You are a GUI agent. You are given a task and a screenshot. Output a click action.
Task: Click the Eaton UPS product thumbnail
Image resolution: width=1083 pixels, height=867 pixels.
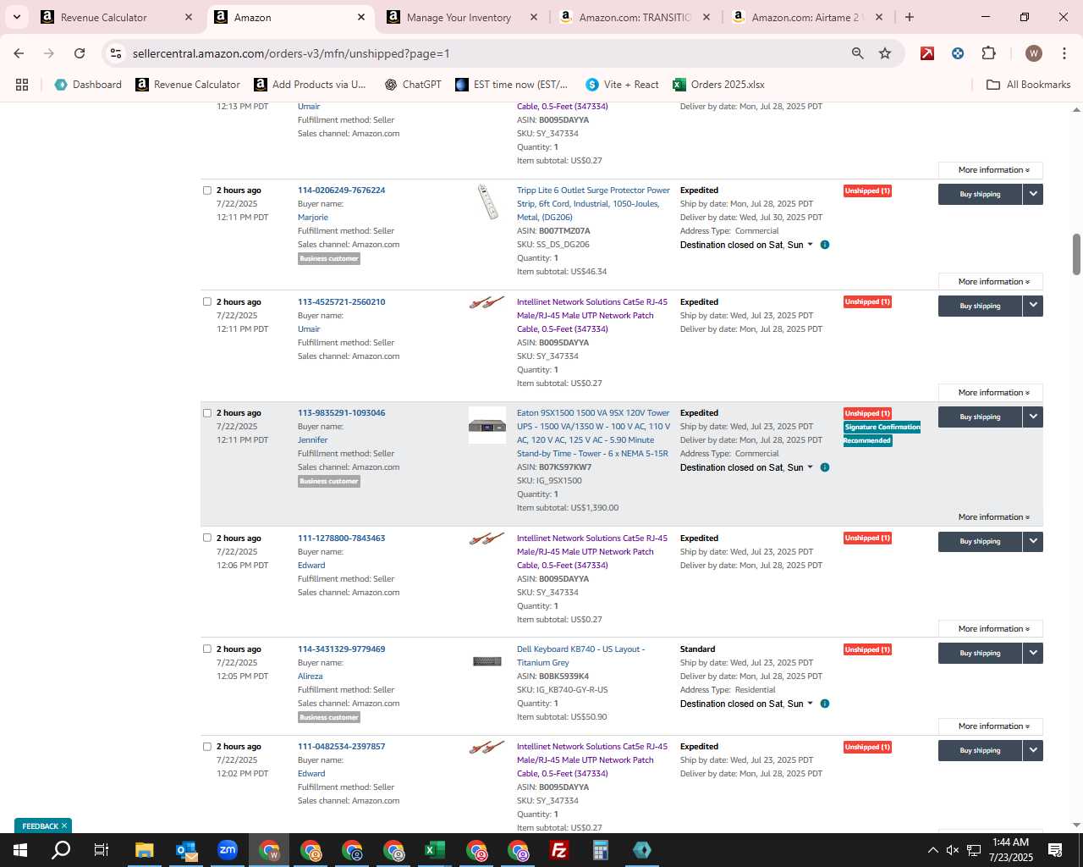487,425
